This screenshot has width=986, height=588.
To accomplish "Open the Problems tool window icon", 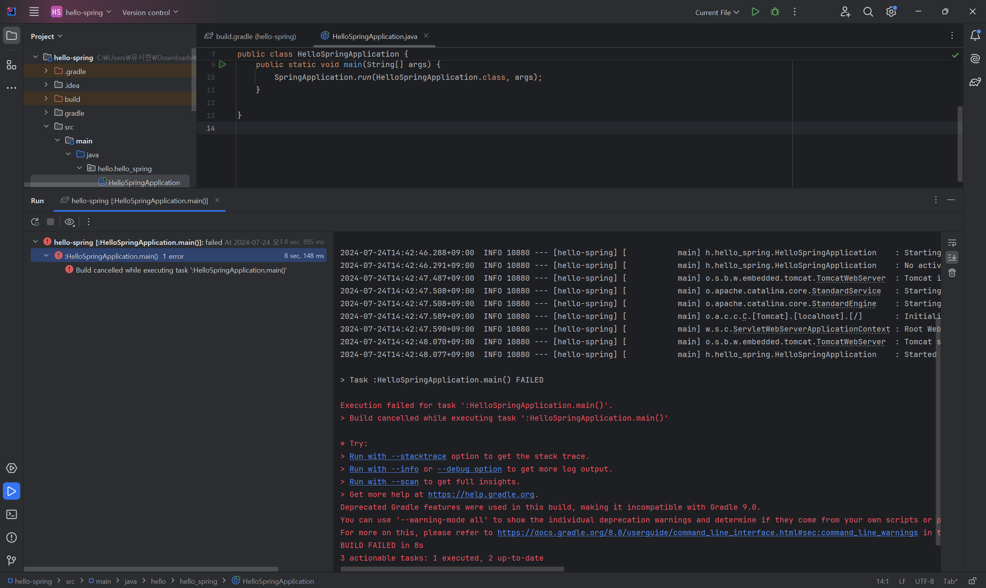I will pyautogui.click(x=12, y=537).
